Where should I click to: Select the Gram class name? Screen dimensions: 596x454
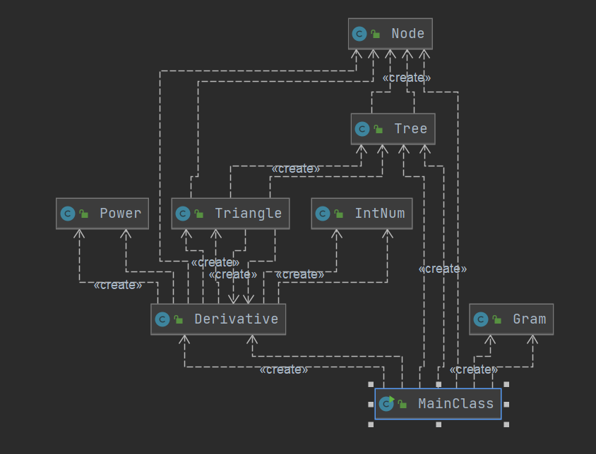529,319
